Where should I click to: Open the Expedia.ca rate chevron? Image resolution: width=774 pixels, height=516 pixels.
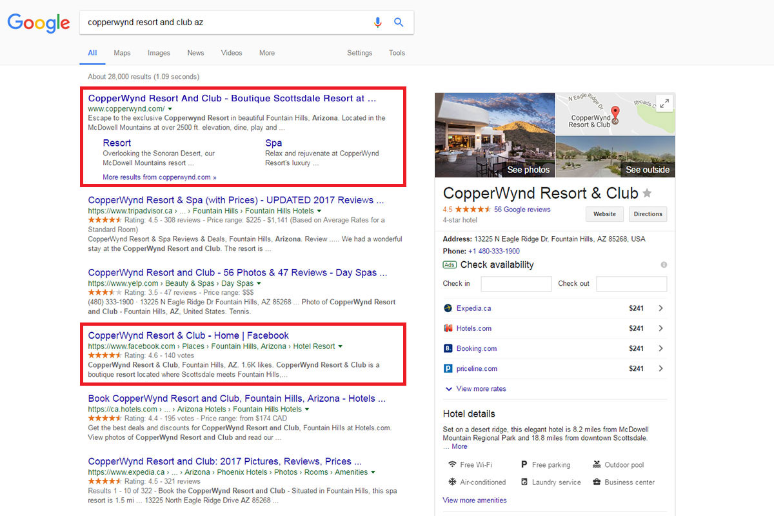click(x=660, y=308)
